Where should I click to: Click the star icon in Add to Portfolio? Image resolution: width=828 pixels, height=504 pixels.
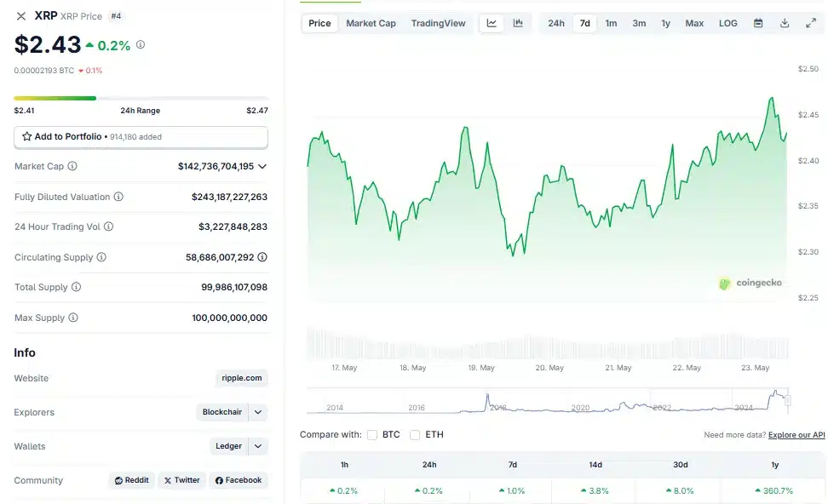[x=27, y=137]
